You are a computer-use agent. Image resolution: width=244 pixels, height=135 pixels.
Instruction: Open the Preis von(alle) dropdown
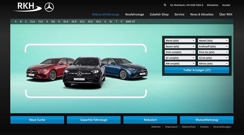click(180, 52)
